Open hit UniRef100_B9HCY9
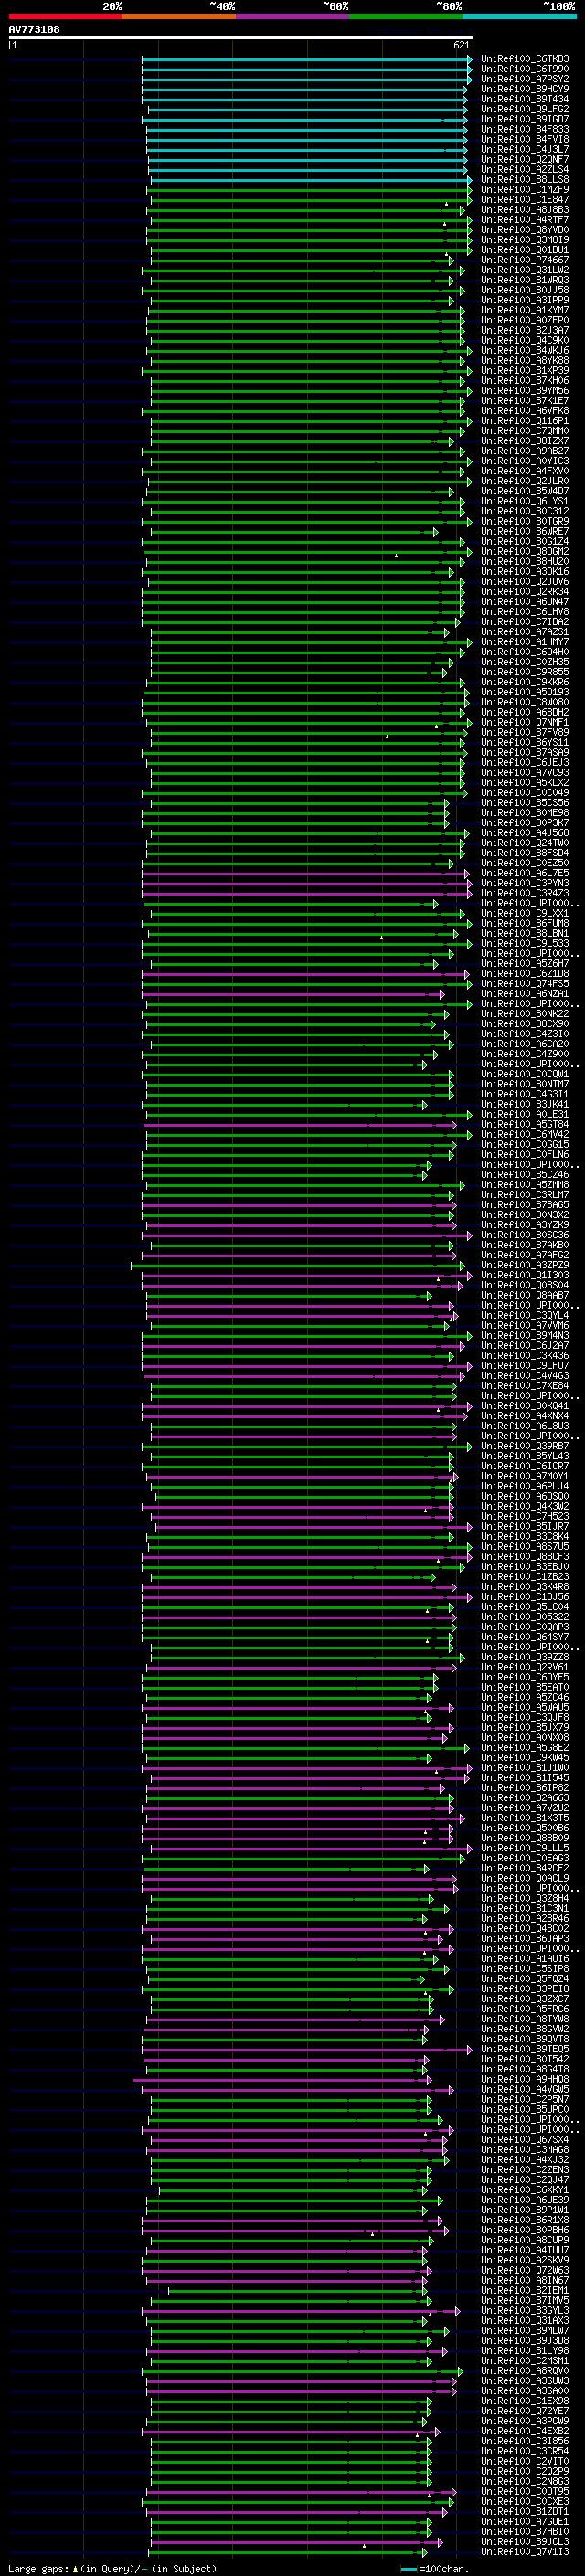The image size is (585, 2576). click(524, 89)
